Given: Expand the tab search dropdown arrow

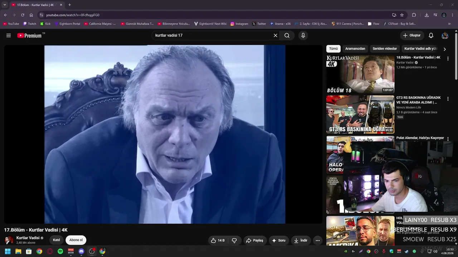Looking at the screenshot, I should (5, 5).
